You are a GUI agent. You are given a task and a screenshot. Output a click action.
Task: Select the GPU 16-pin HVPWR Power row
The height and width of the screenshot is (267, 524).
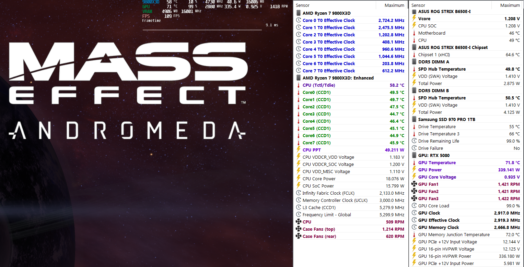tap(466, 256)
